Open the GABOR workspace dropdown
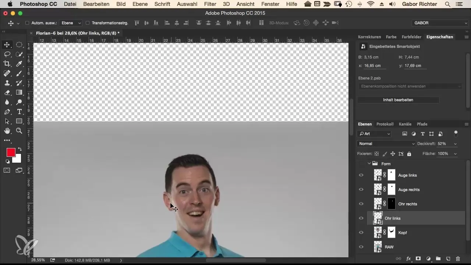The width and height of the screenshot is (471, 265). (x=441, y=23)
